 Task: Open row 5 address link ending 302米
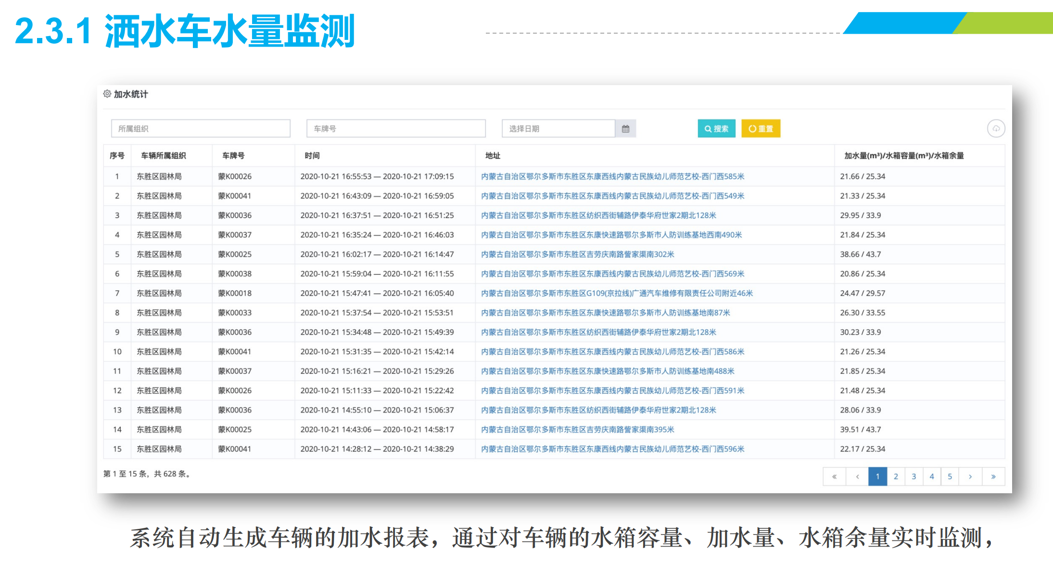click(x=577, y=254)
